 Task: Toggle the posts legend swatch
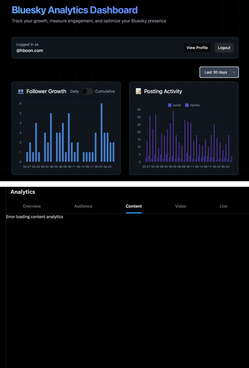tap(170, 105)
